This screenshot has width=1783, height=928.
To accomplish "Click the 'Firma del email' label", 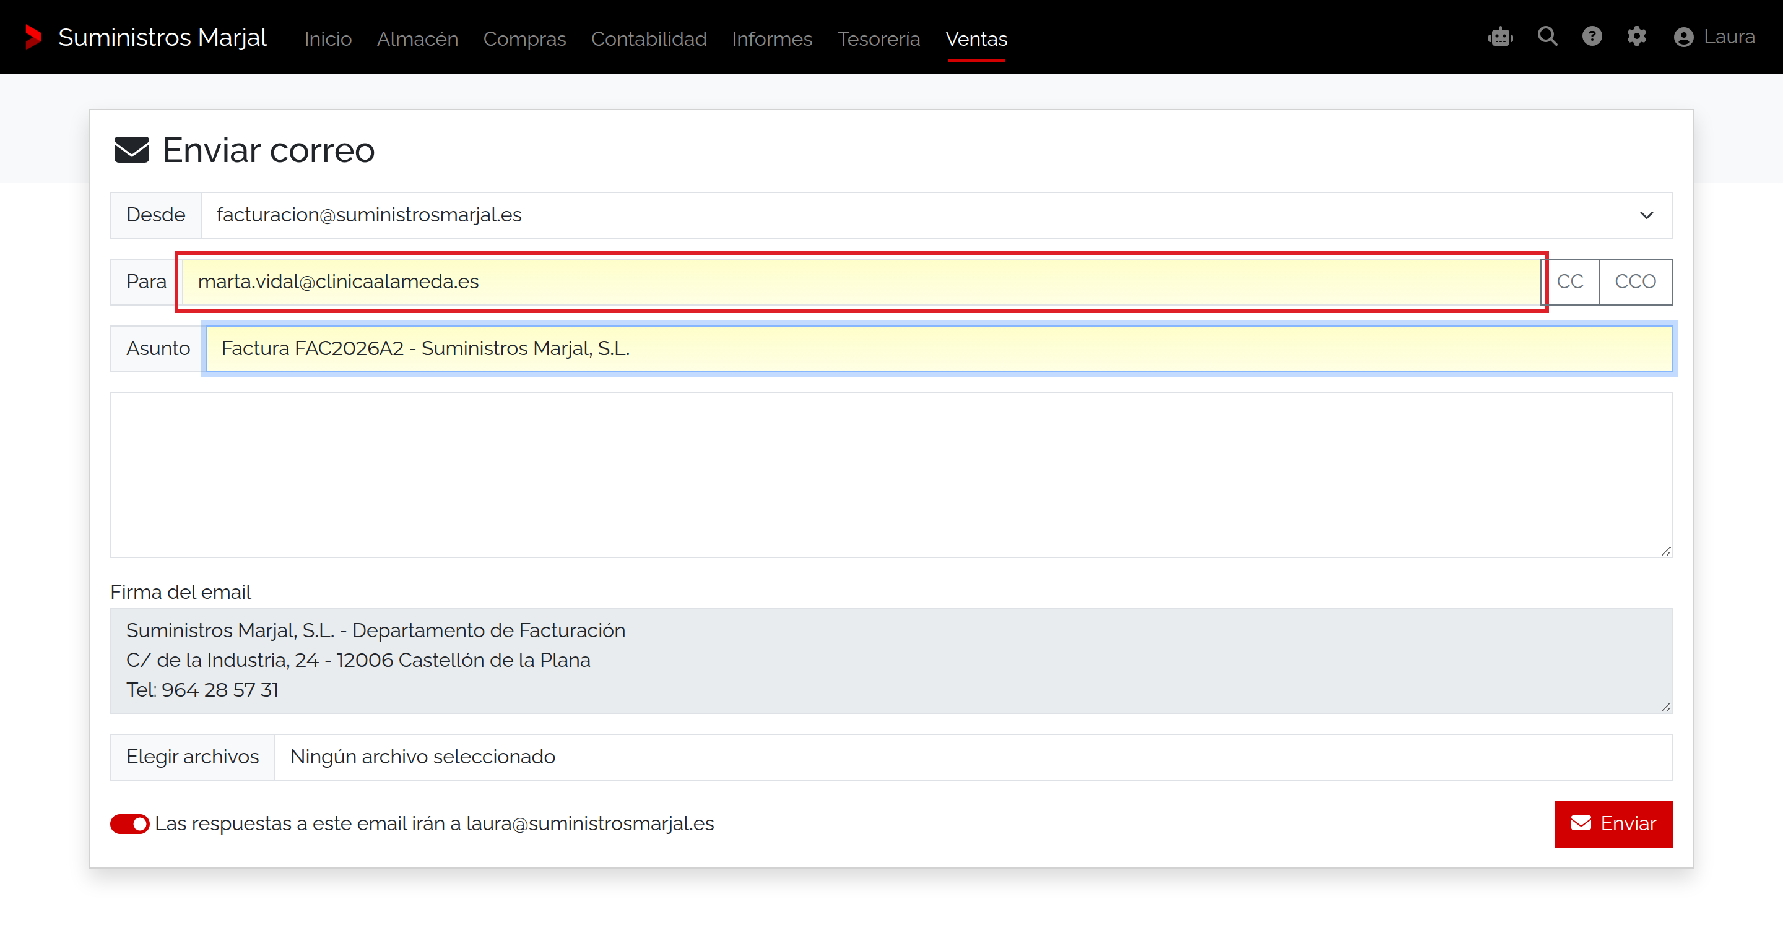I will pyautogui.click(x=181, y=592).
